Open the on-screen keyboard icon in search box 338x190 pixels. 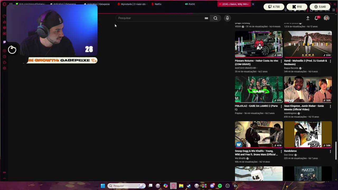coord(206,18)
